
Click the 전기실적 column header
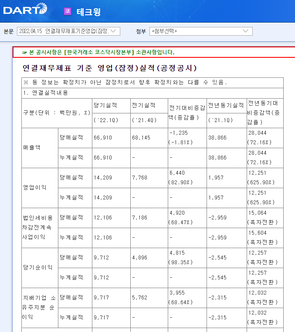(x=143, y=105)
